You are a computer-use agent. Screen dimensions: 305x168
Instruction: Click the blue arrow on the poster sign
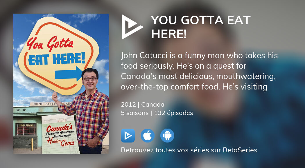click(x=69, y=74)
